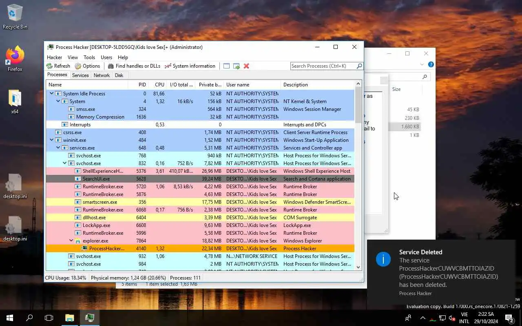Open Find handles or DLLs
Screen dimensions: 522x326
point(134,66)
